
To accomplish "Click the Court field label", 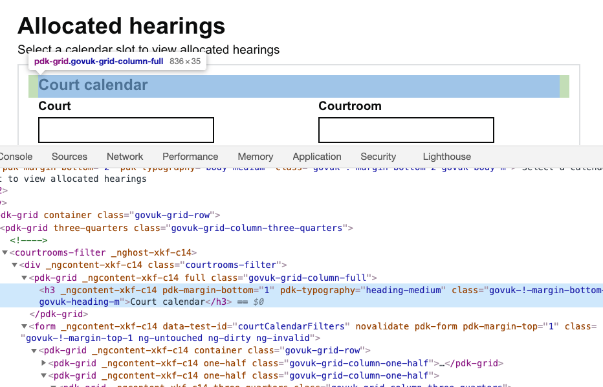I will pos(54,105).
